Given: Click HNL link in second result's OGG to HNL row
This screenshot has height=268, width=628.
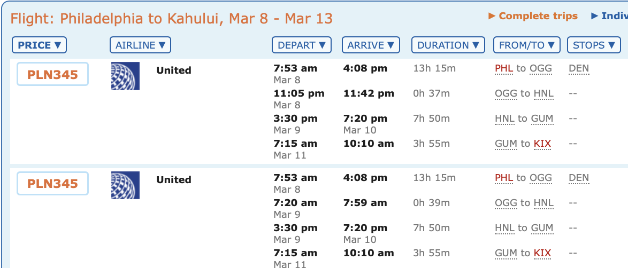Looking at the screenshot, I should 543,203.
